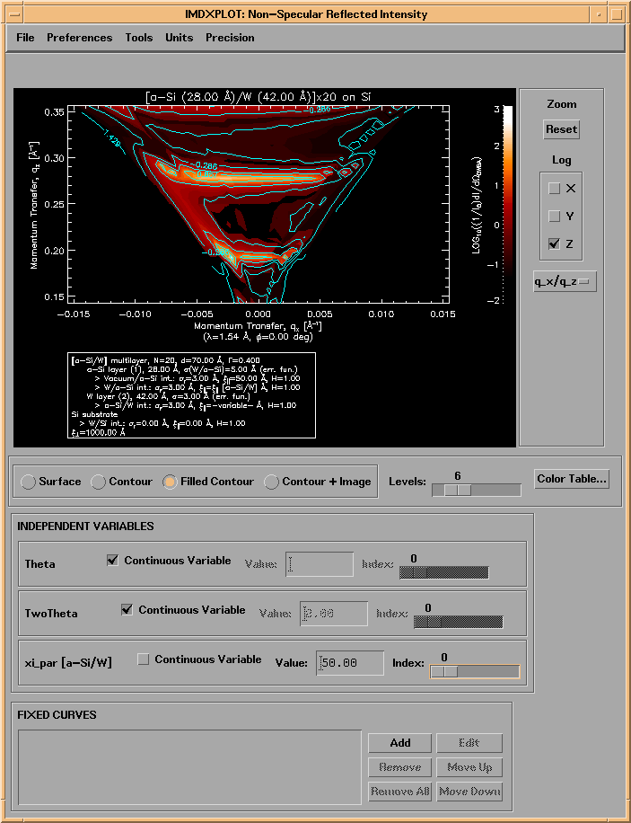631x823 pixels.
Task: Click the 'Theta' variable label
Action: (39, 564)
